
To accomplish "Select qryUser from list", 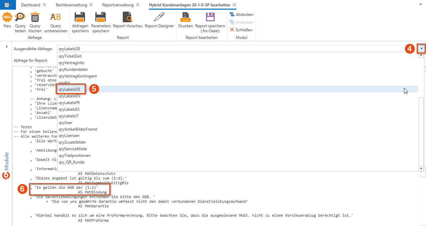I will pyautogui.click(x=238, y=123).
